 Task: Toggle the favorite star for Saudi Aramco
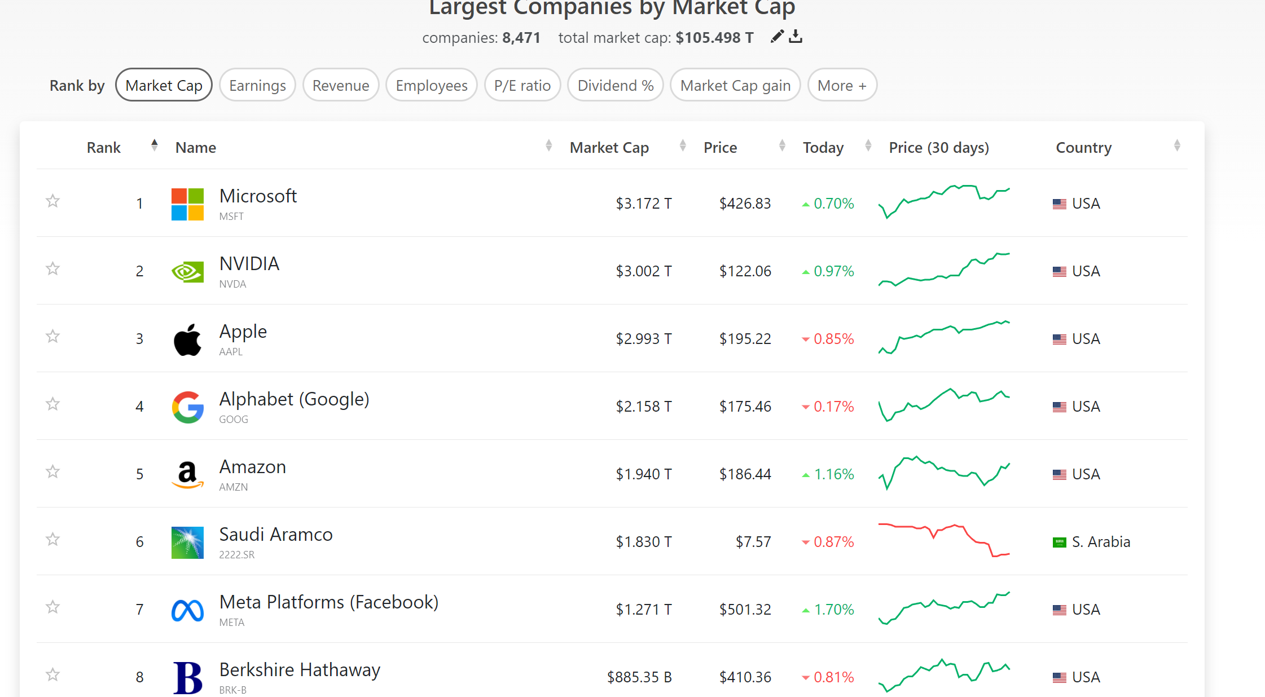tap(52, 539)
